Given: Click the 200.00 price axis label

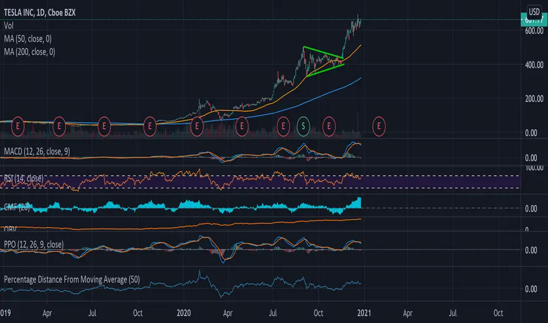Looking at the screenshot, I should [534, 99].
